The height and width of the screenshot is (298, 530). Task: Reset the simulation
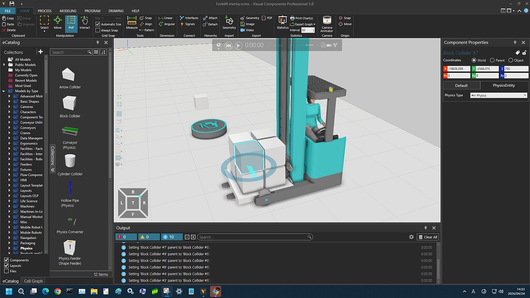(x=228, y=46)
